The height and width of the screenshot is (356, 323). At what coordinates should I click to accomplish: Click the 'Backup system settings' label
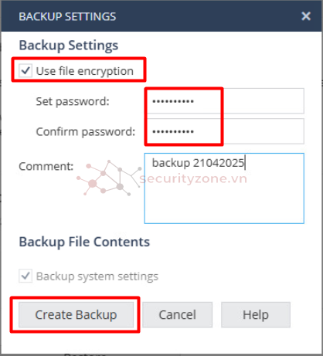pos(97,276)
